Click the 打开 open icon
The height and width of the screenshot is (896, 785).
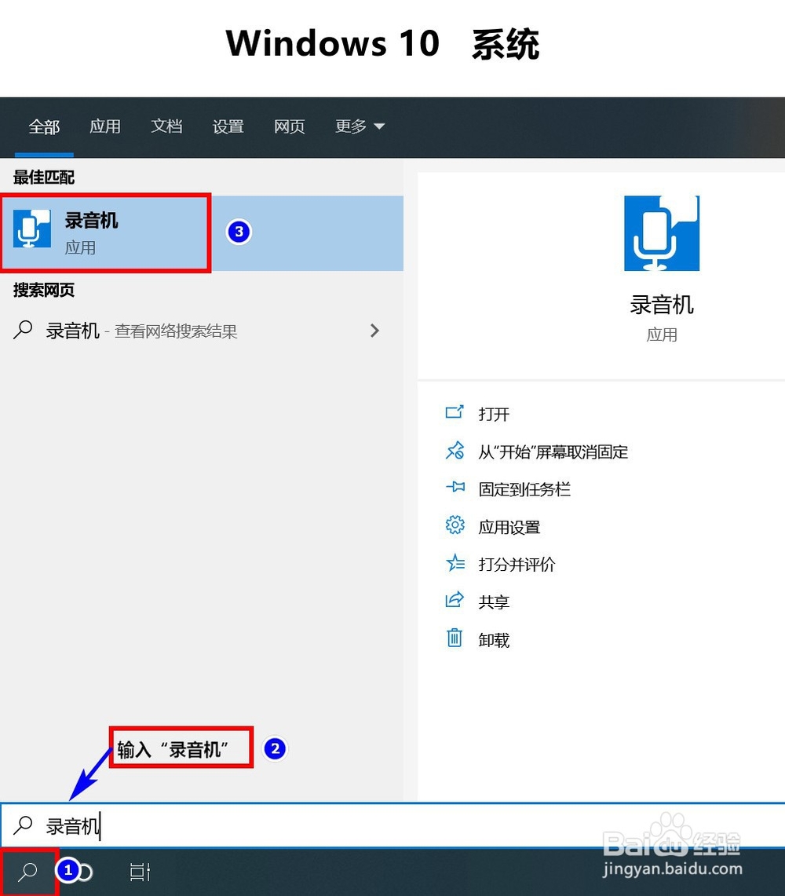coord(455,412)
